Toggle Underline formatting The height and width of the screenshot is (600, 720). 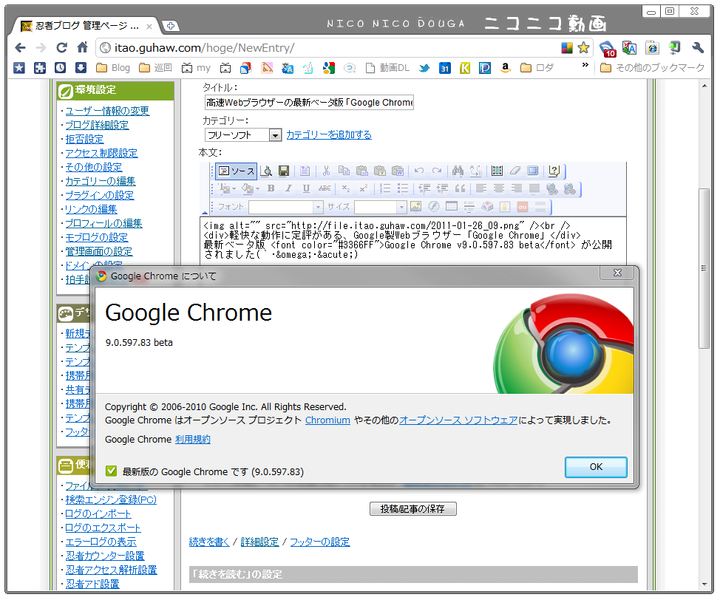pos(306,188)
